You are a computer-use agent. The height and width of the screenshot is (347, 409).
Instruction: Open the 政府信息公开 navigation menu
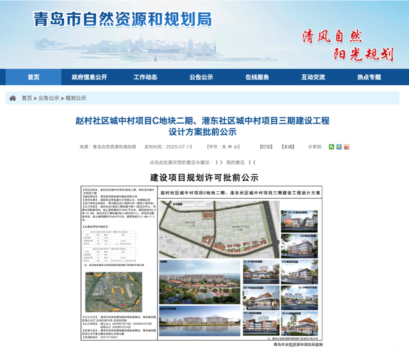tap(89, 77)
